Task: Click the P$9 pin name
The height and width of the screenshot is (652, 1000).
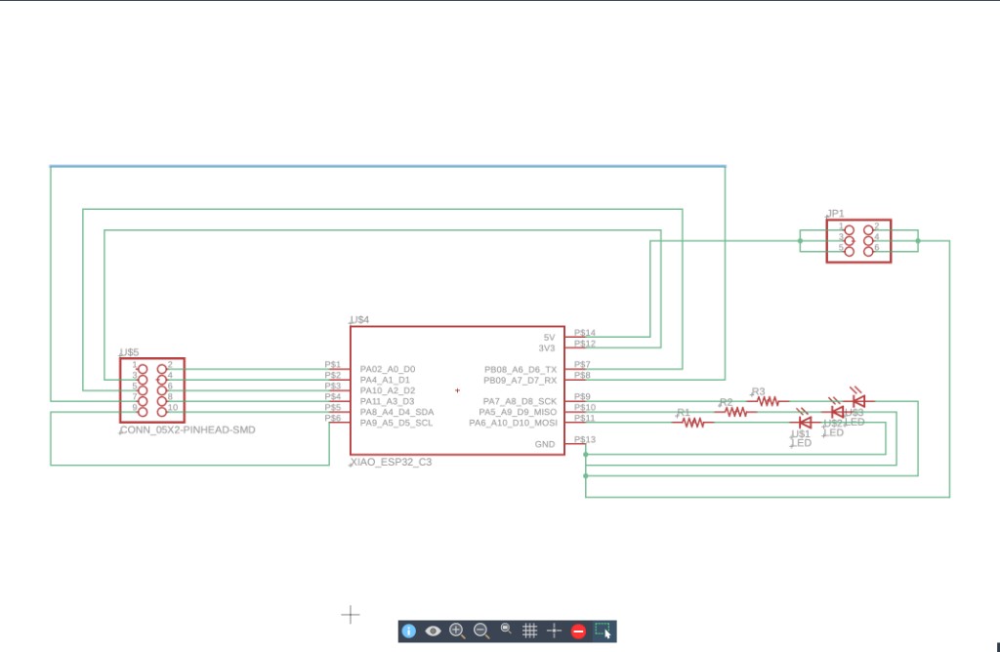Action: click(582, 397)
